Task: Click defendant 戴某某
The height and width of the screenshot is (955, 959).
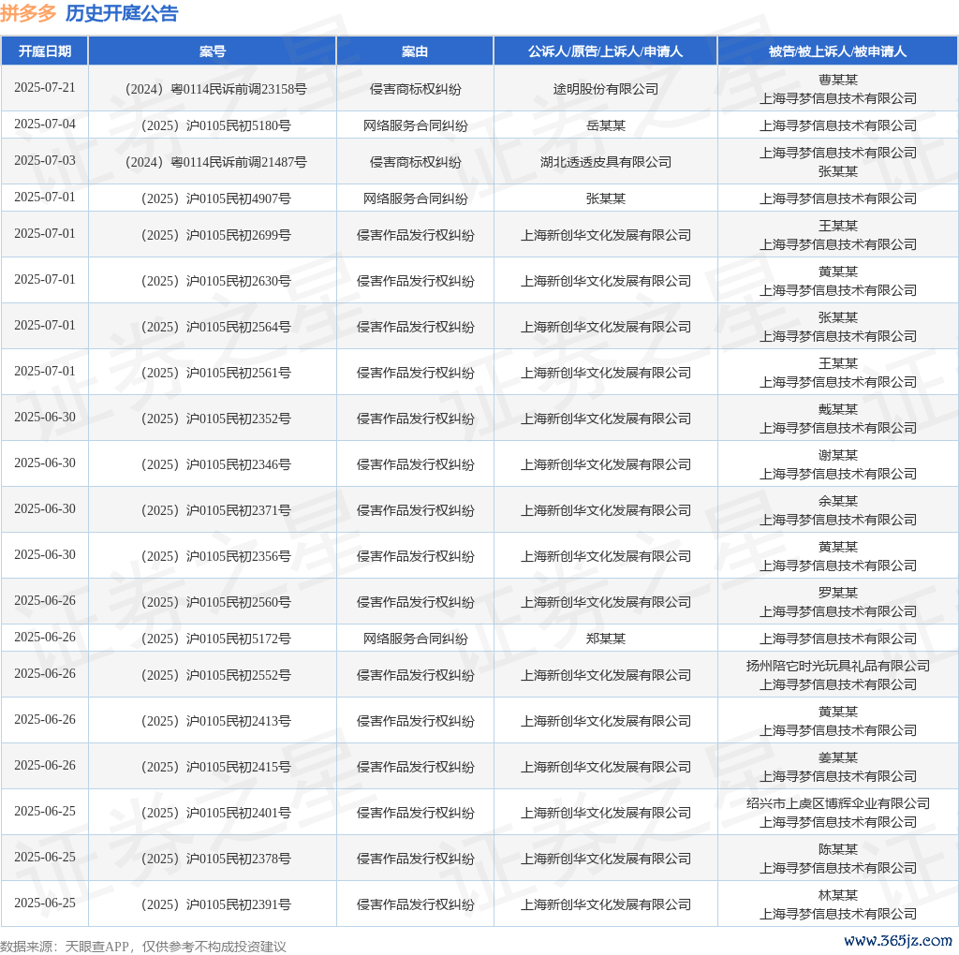Action: click(x=838, y=410)
